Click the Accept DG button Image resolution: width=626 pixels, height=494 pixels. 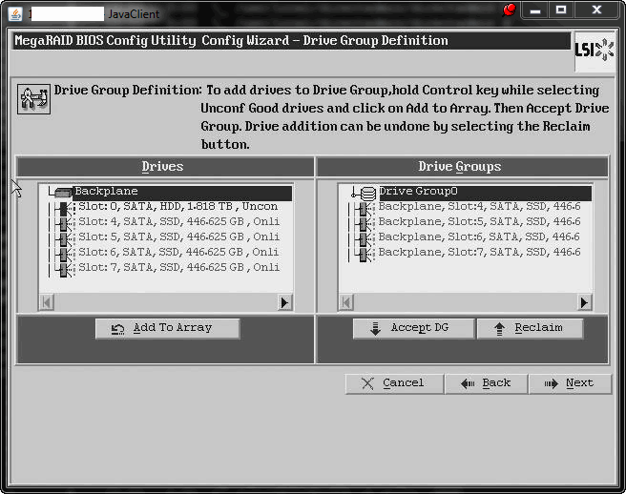pyautogui.click(x=413, y=328)
